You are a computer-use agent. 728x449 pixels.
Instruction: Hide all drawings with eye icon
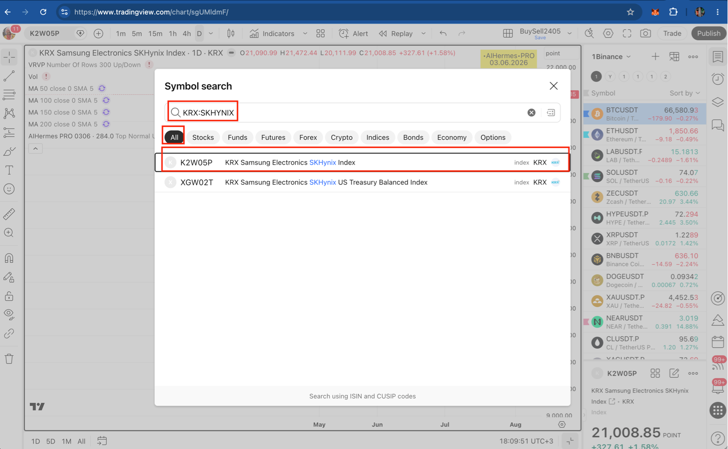pyautogui.click(x=9, y=314)
